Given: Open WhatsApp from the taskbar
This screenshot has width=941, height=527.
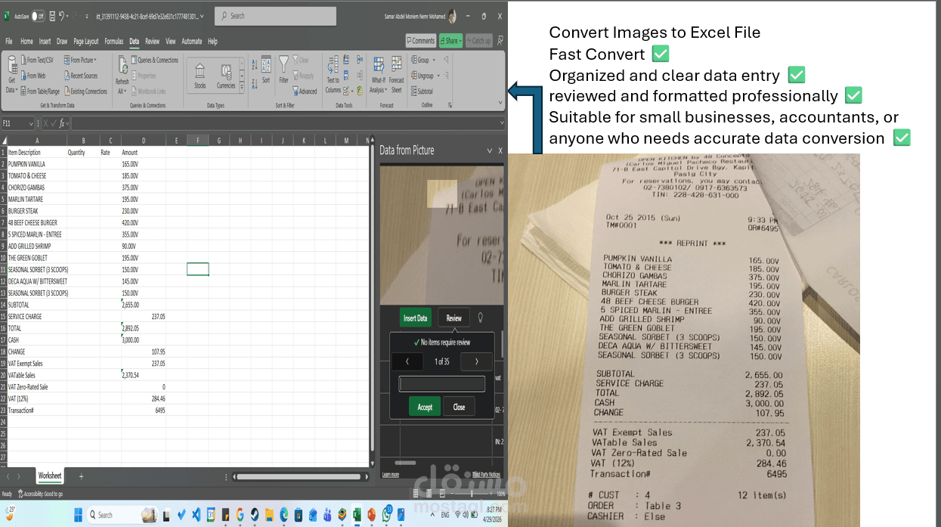Looking at the screenshot, I should 386,515.
